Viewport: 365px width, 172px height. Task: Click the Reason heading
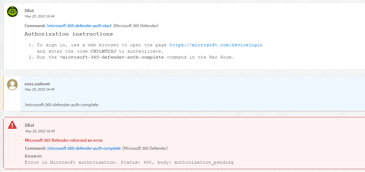[x=33, y=156]
